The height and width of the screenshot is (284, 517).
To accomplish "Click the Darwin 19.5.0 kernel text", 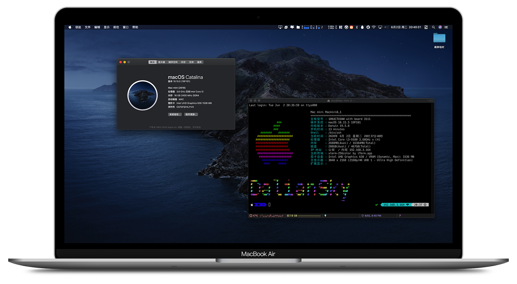I will pos(339,126).
